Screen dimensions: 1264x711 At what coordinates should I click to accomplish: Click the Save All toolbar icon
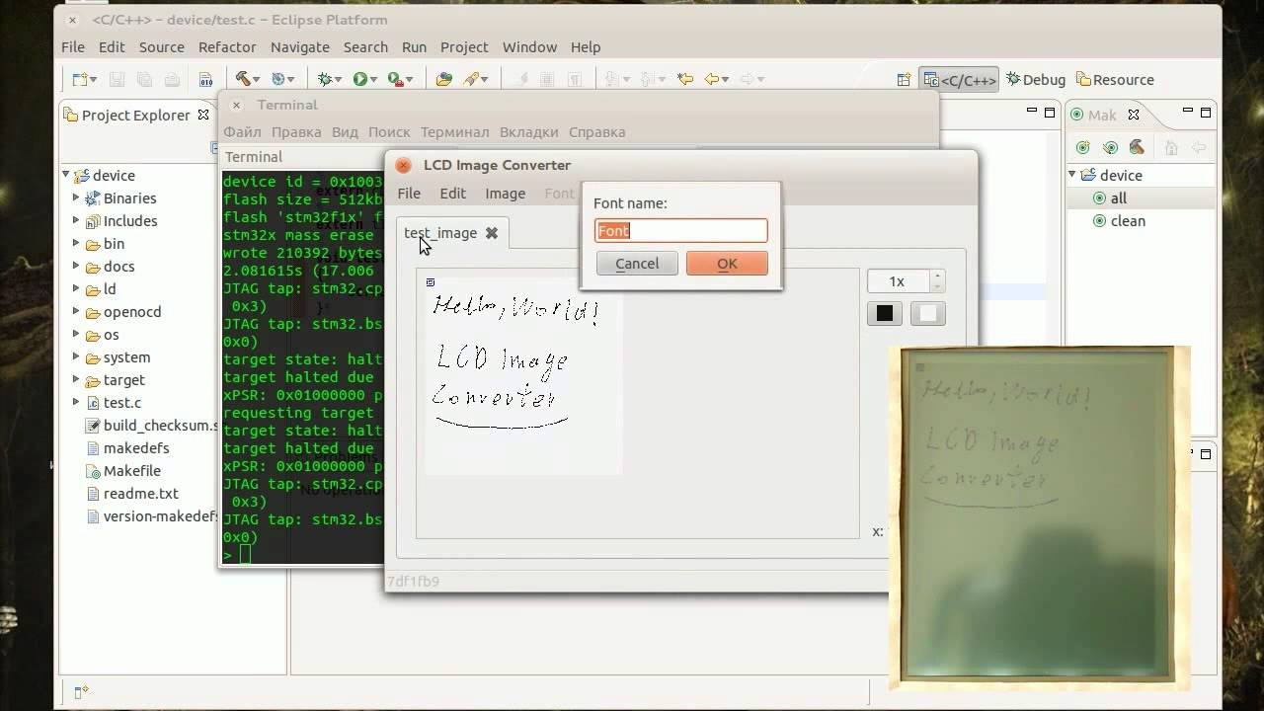click(x=144, y=80)
